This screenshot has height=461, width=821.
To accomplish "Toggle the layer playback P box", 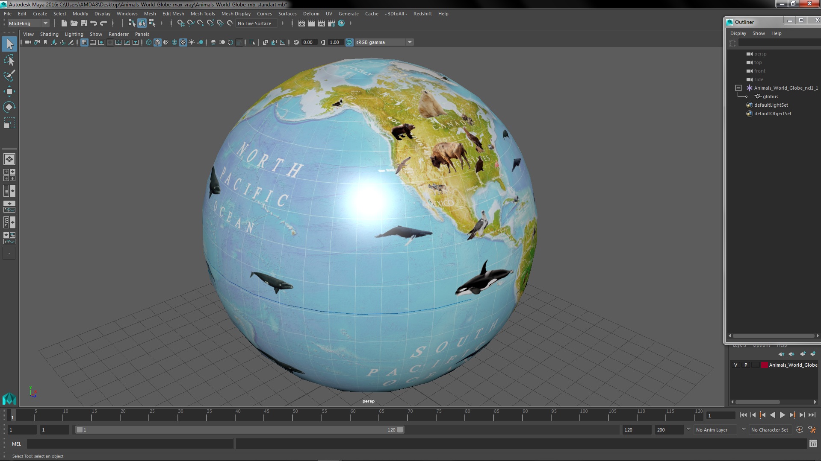I will (x=746, y=365).
